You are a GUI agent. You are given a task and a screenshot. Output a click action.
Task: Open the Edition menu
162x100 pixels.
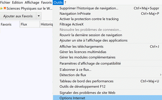(17, 2)
